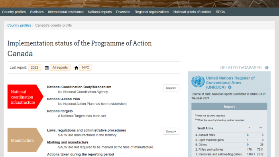The image size is (279, 157).
Task: Click the reports list icon beside All reports
Action: click(x=47, y=68)
